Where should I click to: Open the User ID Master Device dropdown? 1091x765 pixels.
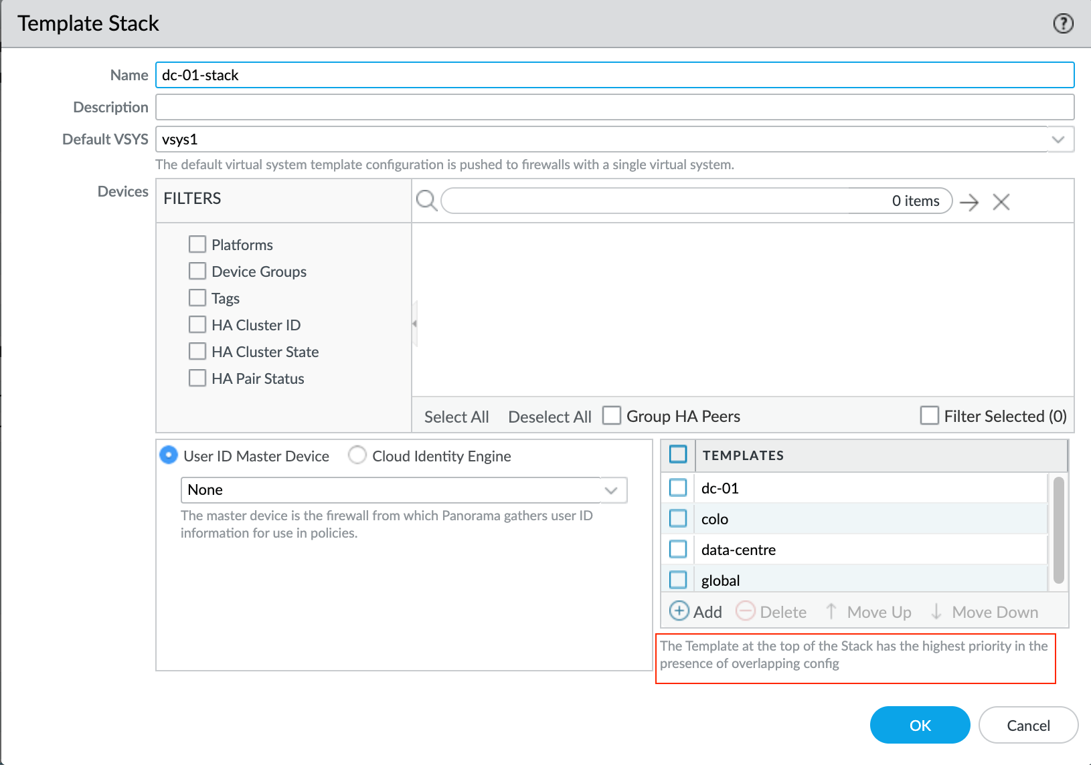611,489
